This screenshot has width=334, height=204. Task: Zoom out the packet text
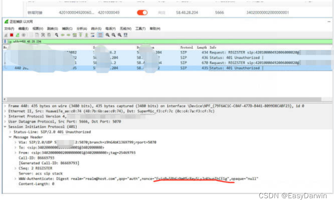point(113,35)
